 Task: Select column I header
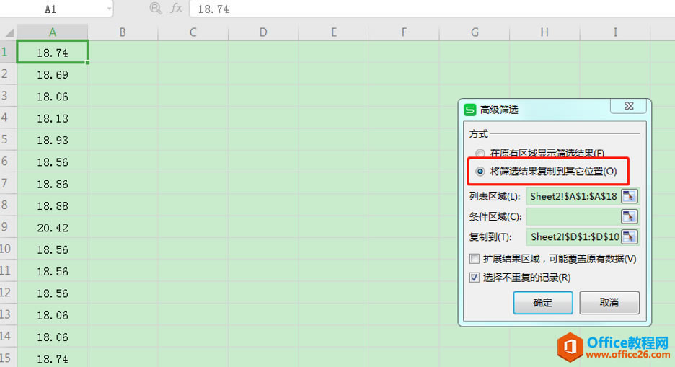[x=615, y=32]
